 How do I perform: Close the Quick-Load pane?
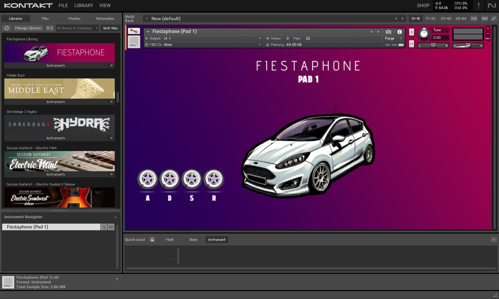tap(494, 239)
